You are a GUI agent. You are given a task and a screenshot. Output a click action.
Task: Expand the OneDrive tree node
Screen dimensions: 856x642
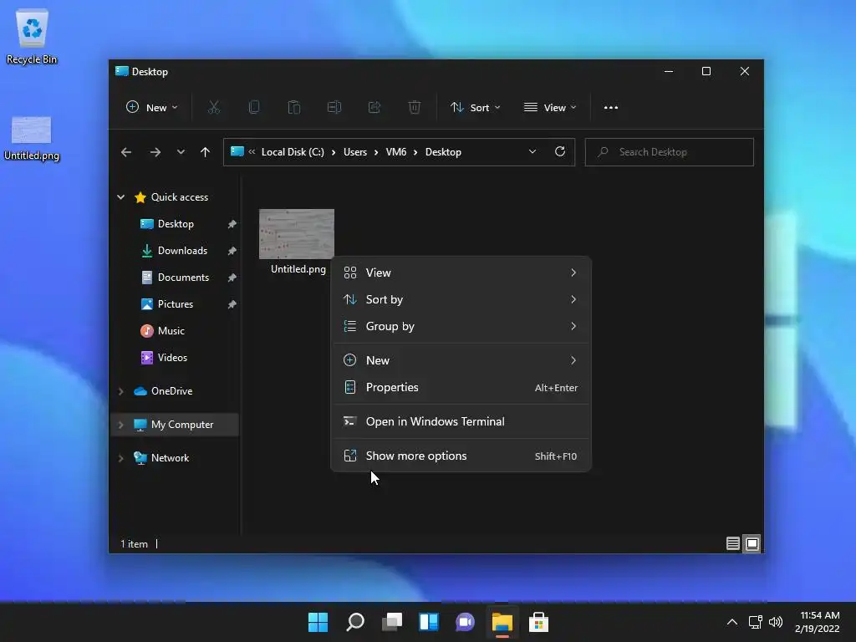coord(120,391)
